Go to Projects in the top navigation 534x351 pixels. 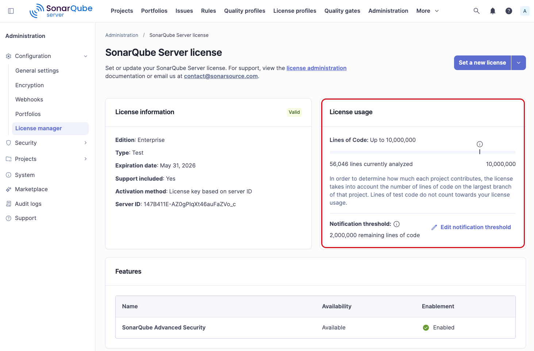122,11
